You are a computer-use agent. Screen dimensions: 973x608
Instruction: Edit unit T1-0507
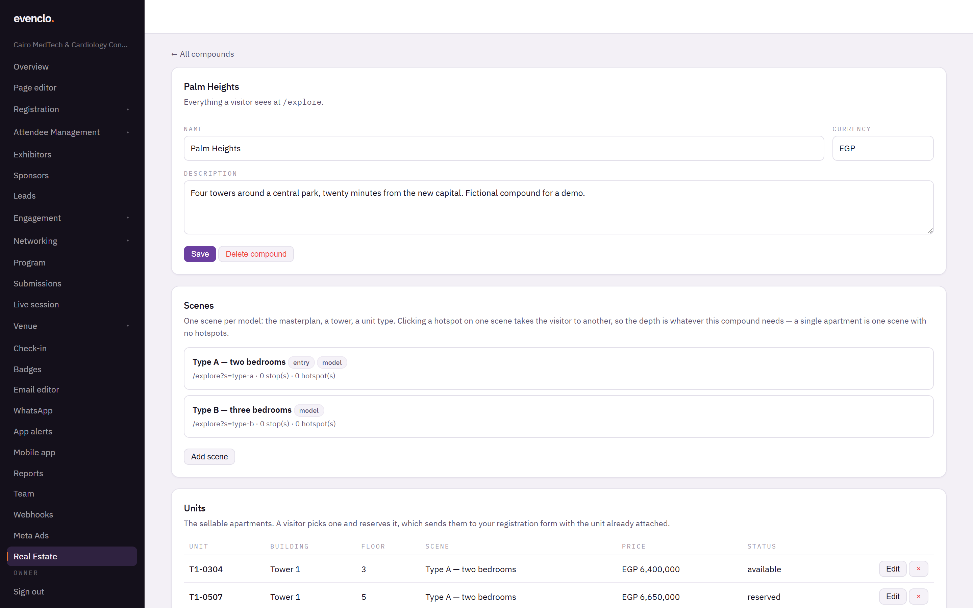[x=893, y=596]
